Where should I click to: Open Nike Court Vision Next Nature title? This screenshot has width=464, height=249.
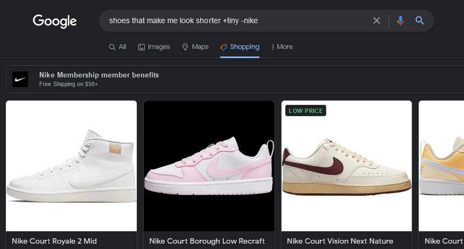click(340, 241)
